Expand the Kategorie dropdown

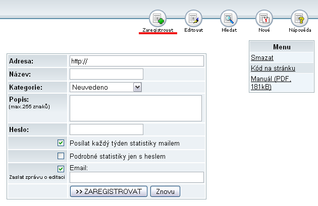[x=137, y=87]
